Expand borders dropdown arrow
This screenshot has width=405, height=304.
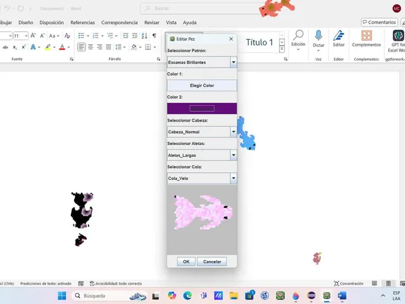tap(154, 47)
